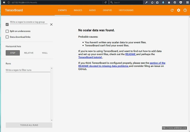The height and width of the screenshot is (132, 190).
Task: Focus the tag group regex input field
Action: point(29,22)
